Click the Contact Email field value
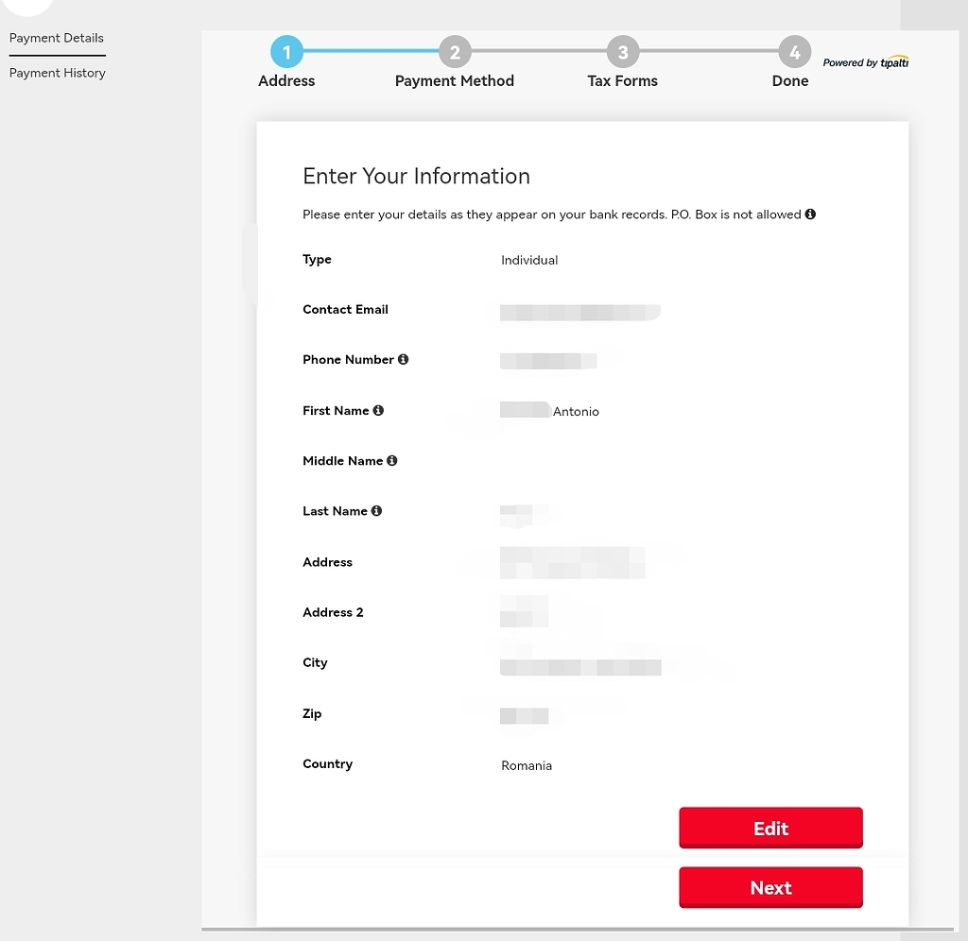 pyautogui.click(x=579, y=311)
